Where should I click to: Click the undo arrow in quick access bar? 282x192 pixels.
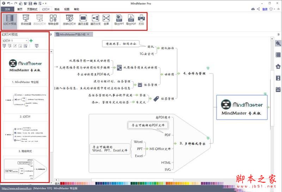point(8,3)
